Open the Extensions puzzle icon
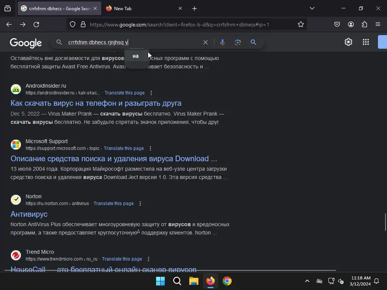The image size is (387, 290). click(364, 25)
